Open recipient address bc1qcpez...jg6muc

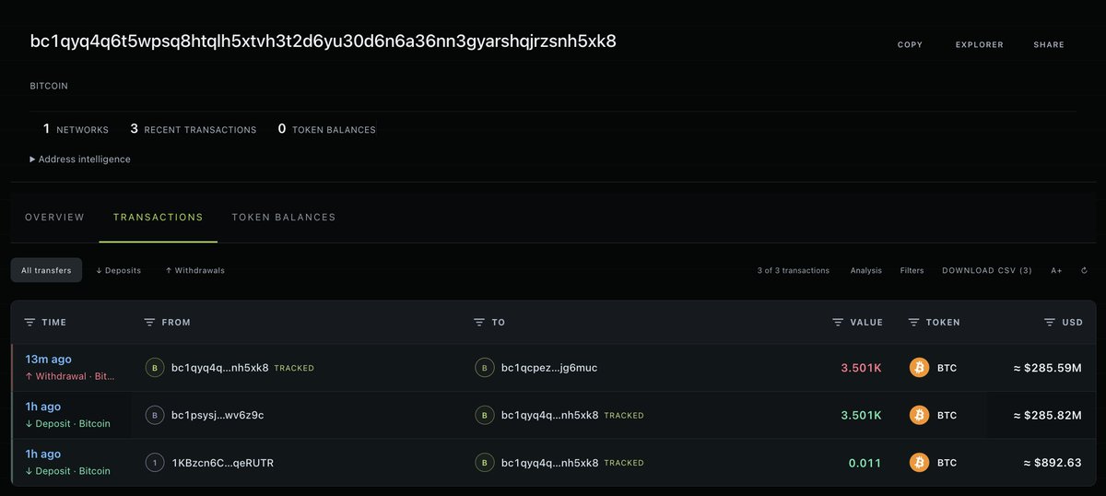pos(549,368)
